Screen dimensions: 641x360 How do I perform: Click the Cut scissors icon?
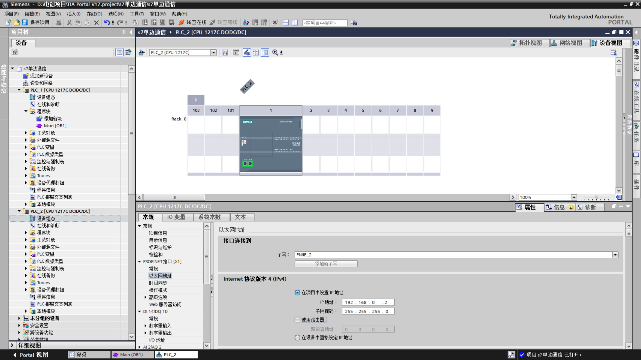coord(69,23)
